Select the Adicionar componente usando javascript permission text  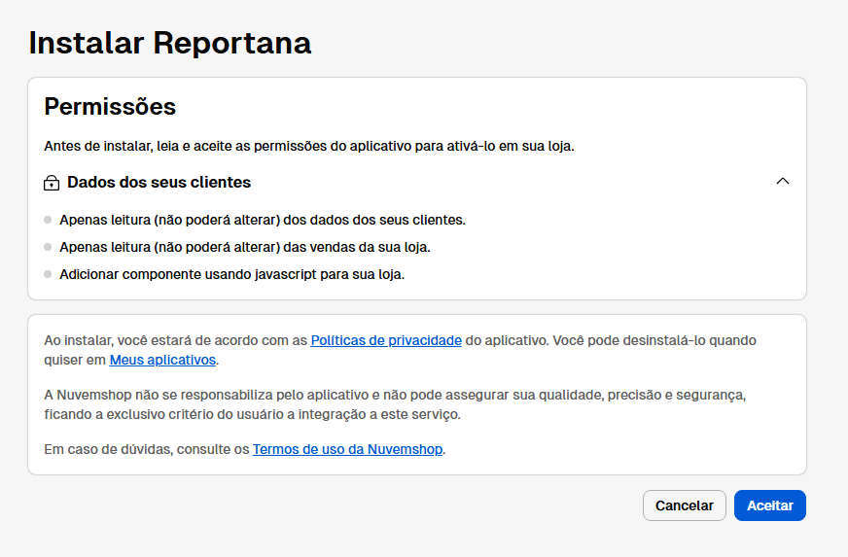[x=232, y=274]
